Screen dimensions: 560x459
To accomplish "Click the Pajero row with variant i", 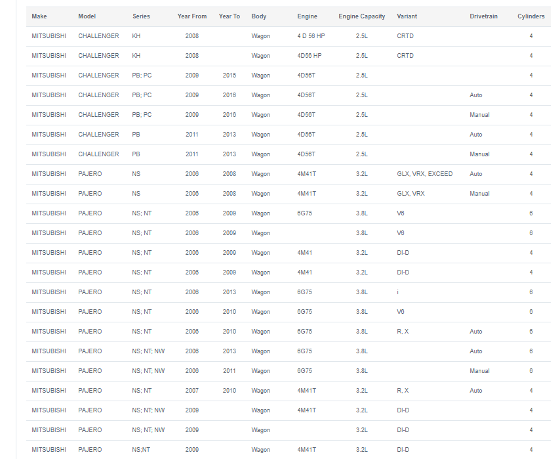I will click(289, 292).
